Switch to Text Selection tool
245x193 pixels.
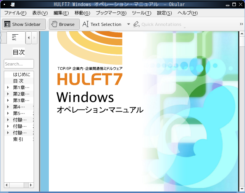coord(102,24)
